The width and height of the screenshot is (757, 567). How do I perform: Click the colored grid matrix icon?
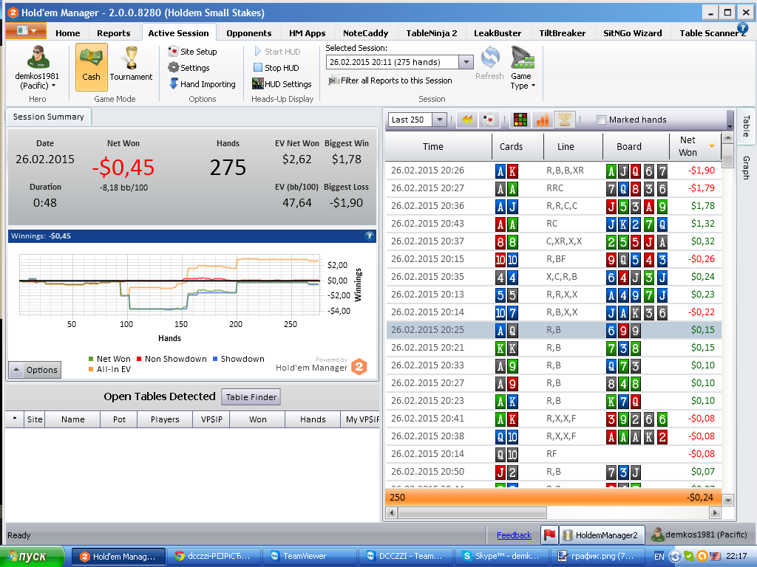tap(520, 120)
